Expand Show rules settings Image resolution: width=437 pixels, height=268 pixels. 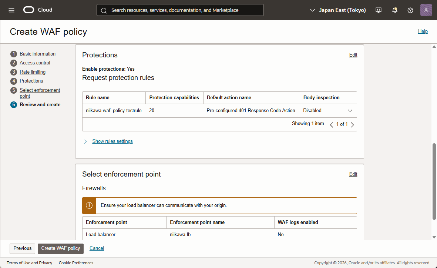point(112,141)
